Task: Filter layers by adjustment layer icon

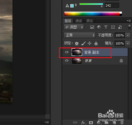Action: point(99,27)
